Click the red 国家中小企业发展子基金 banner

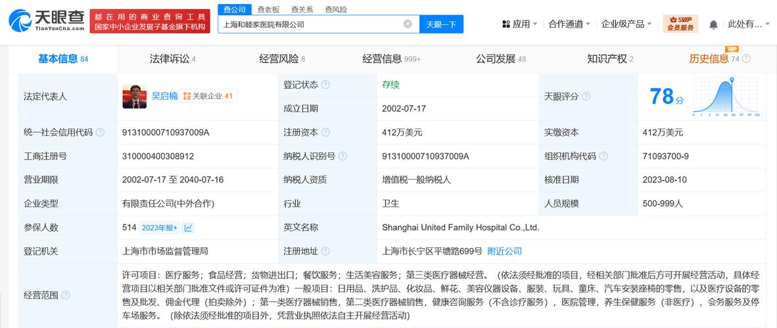click(x=150, y=21)
